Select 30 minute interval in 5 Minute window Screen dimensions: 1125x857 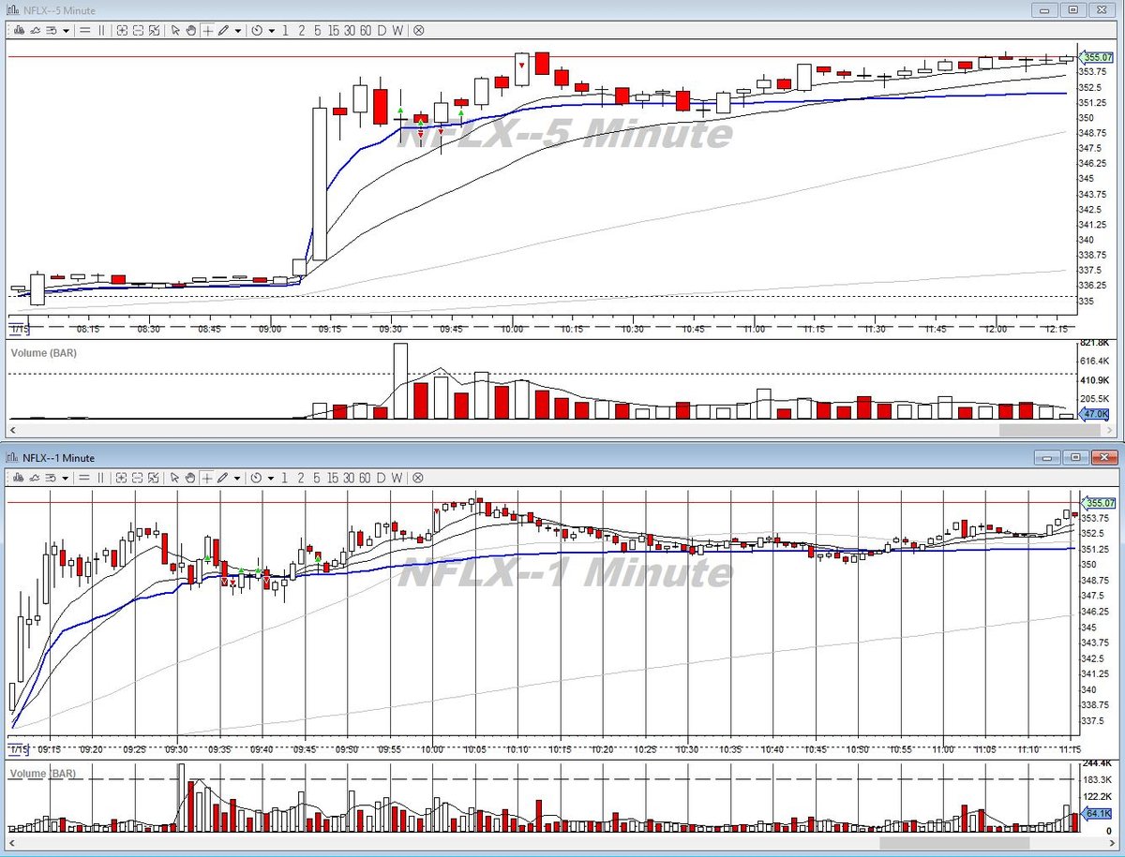349,30
